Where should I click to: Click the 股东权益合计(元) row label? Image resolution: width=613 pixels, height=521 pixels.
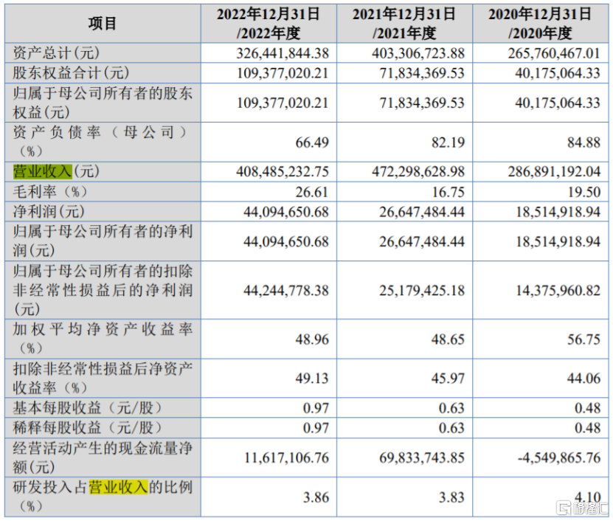click(71, 73)
